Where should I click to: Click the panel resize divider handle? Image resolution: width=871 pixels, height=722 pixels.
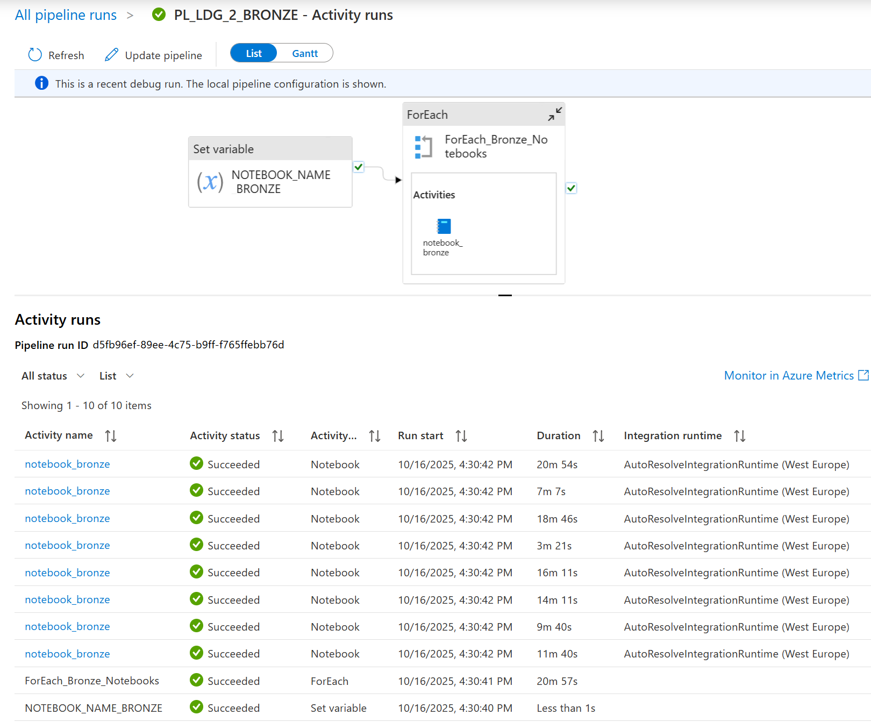coord(505,295)
